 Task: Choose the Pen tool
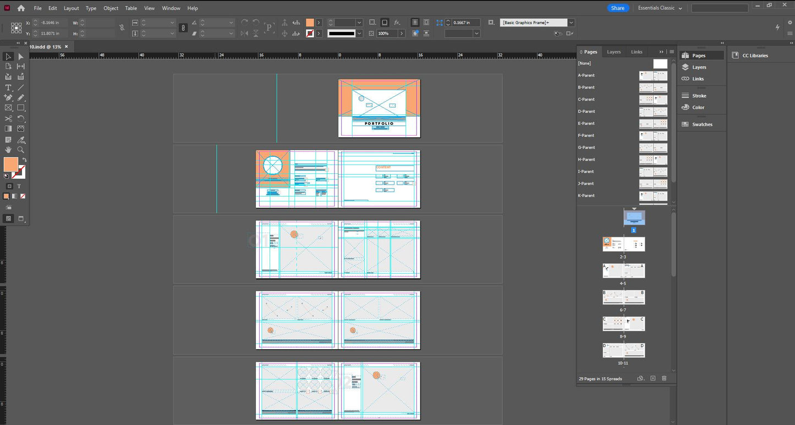point(8,97)
